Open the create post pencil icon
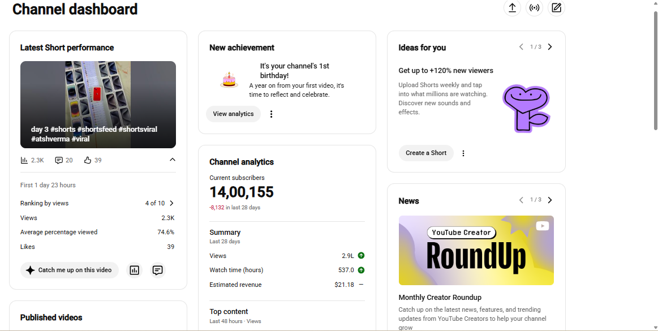658x331 pixels. tap(557, 8)
